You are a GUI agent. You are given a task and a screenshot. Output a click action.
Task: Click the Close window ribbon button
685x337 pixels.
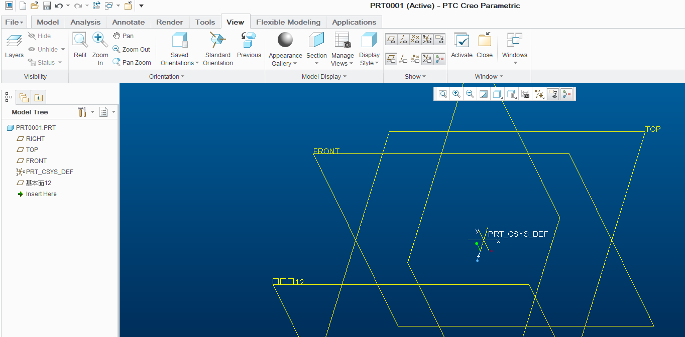click(x=485, y=46)
